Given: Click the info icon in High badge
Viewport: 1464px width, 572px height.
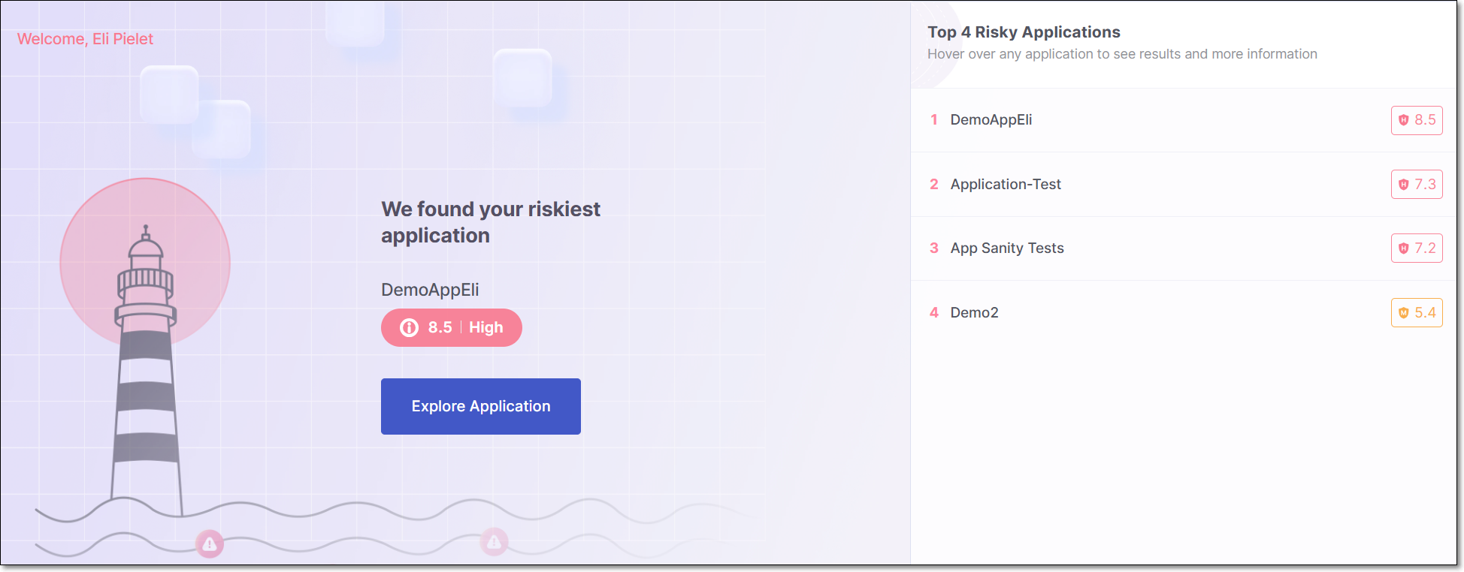Looking at the screenshot, I should [409, 327].
